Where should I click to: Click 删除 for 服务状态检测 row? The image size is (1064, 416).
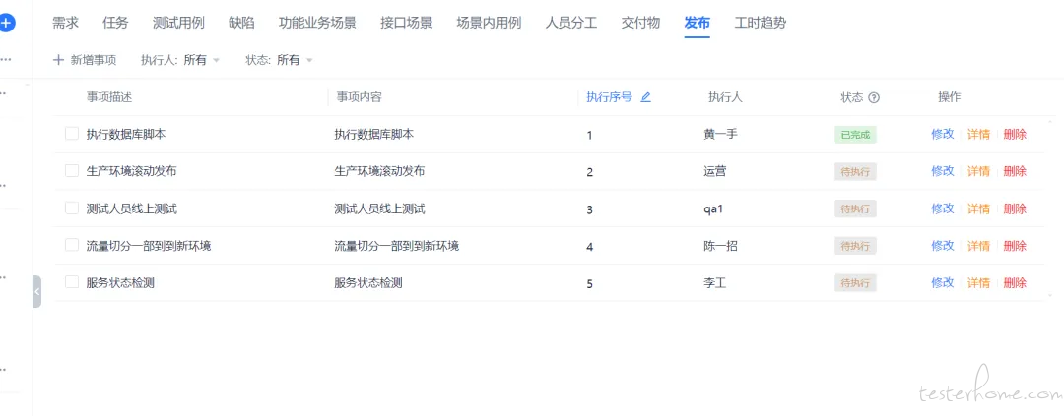(x=1015, y=283)
